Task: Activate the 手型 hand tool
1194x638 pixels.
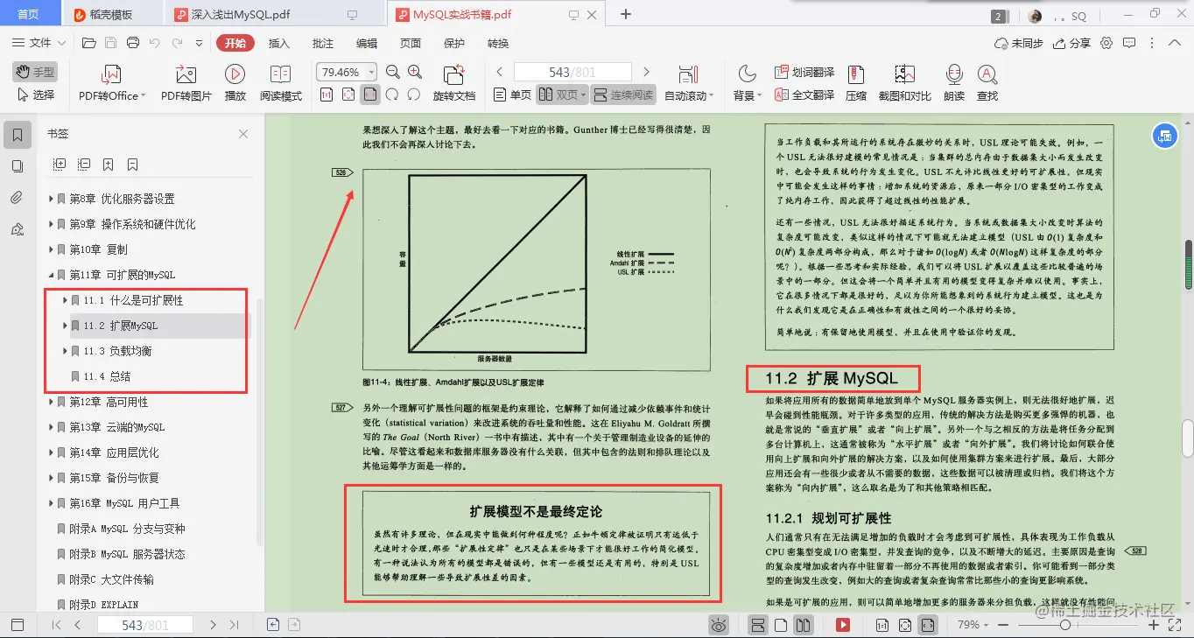Action: pyautogui.click(x=35, y=72)
